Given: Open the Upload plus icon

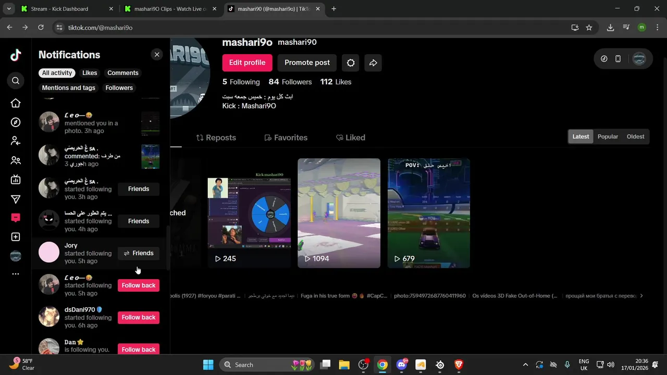Looking at the screenshot, I should pyautogui.click(x=16, y=237).
